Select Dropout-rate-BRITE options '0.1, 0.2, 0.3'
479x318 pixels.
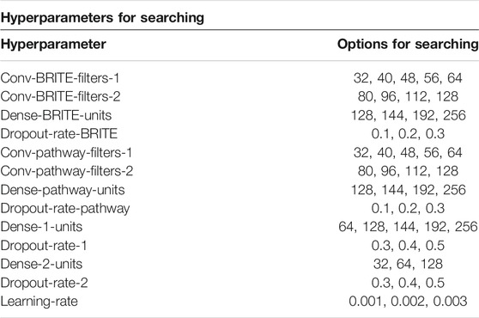pyautogui.click(x=408, y=134)
